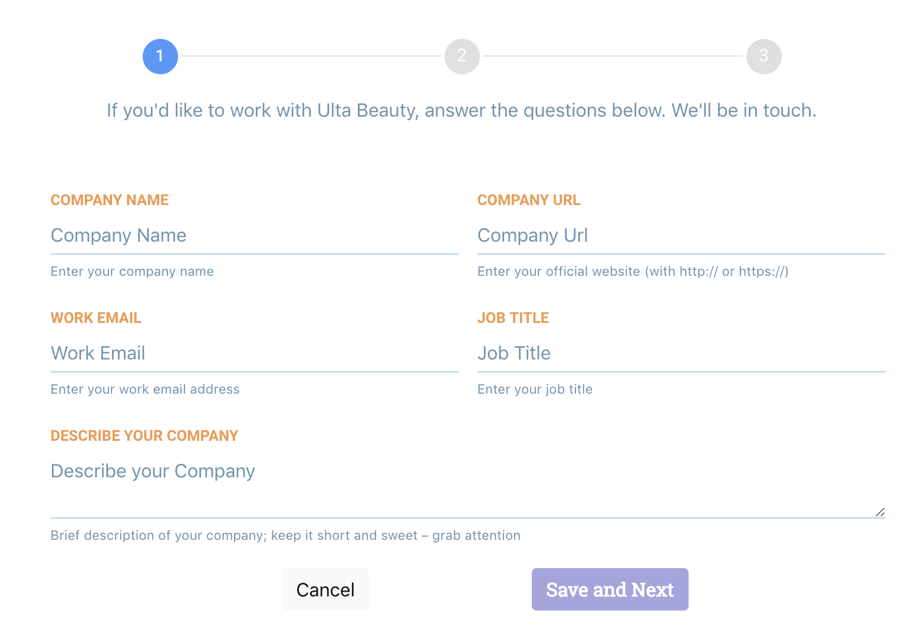The width and height of the screenshot is (915, 640).
Task: Click the JOB TITLE label
Action: (x=513, y=318)
